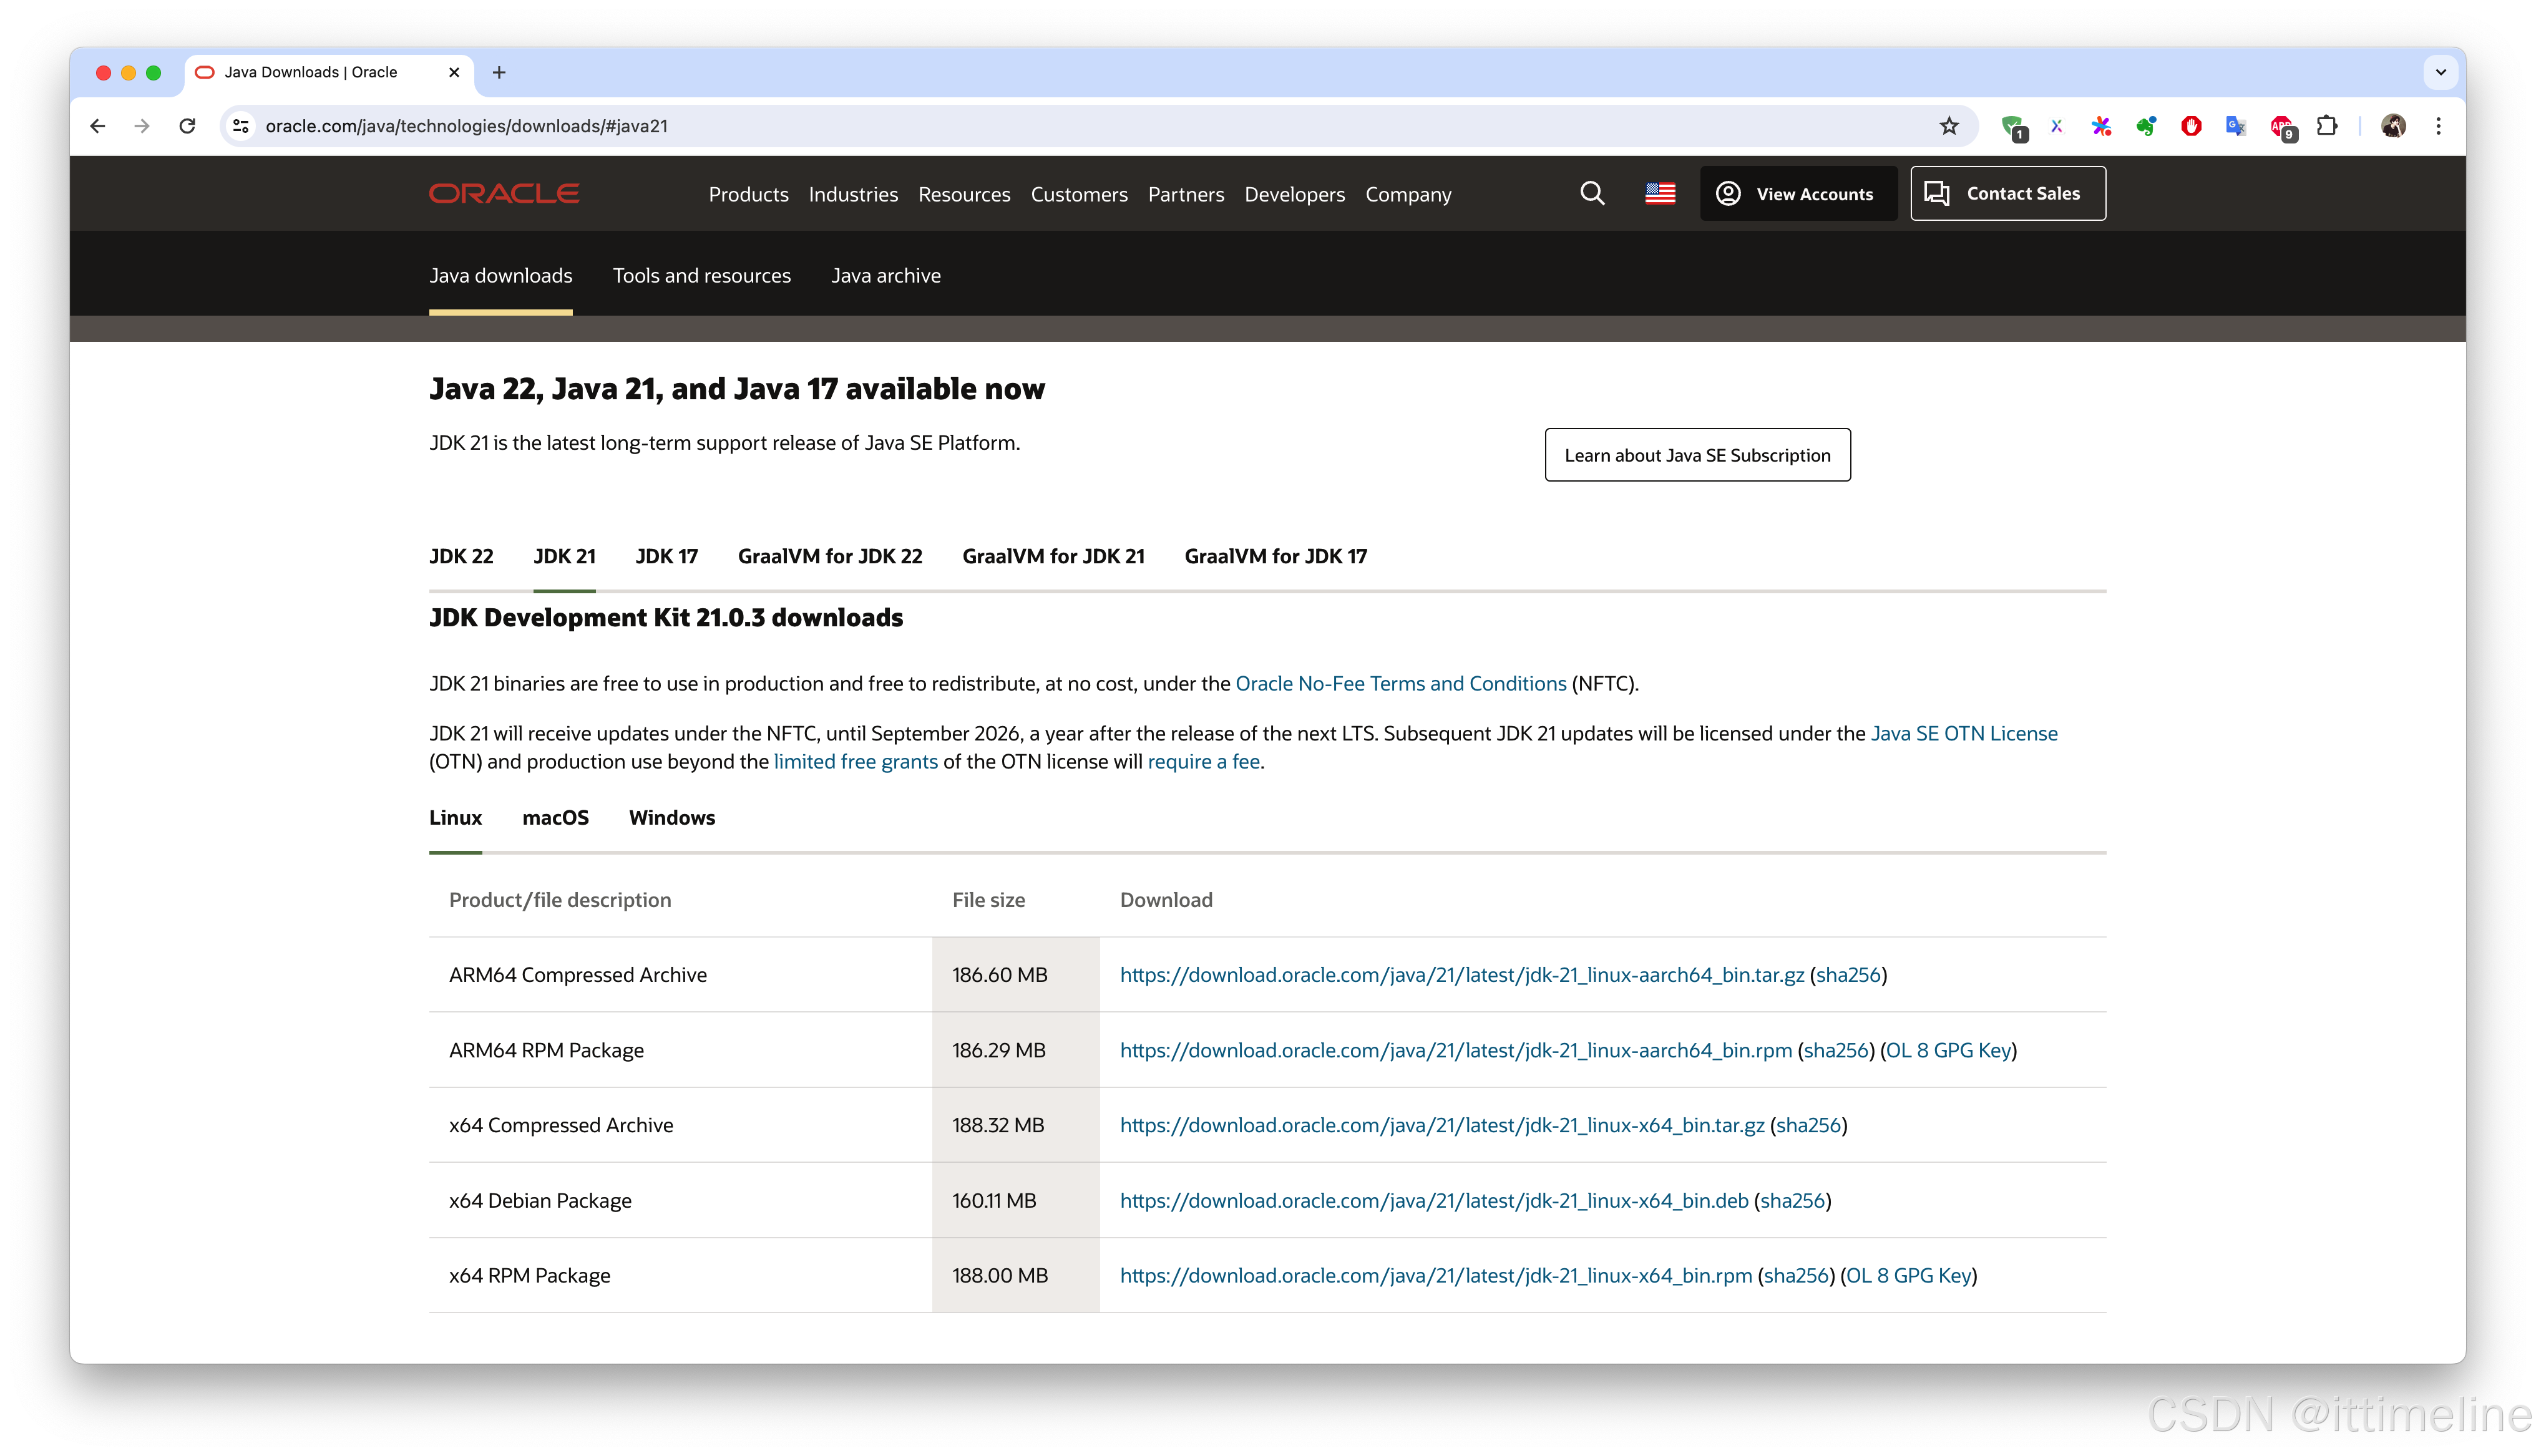This screenshot has height=1456, width=2536.
Task: Select the macOS platform tab
Action: pyautogui.click(x=555, y=817)
